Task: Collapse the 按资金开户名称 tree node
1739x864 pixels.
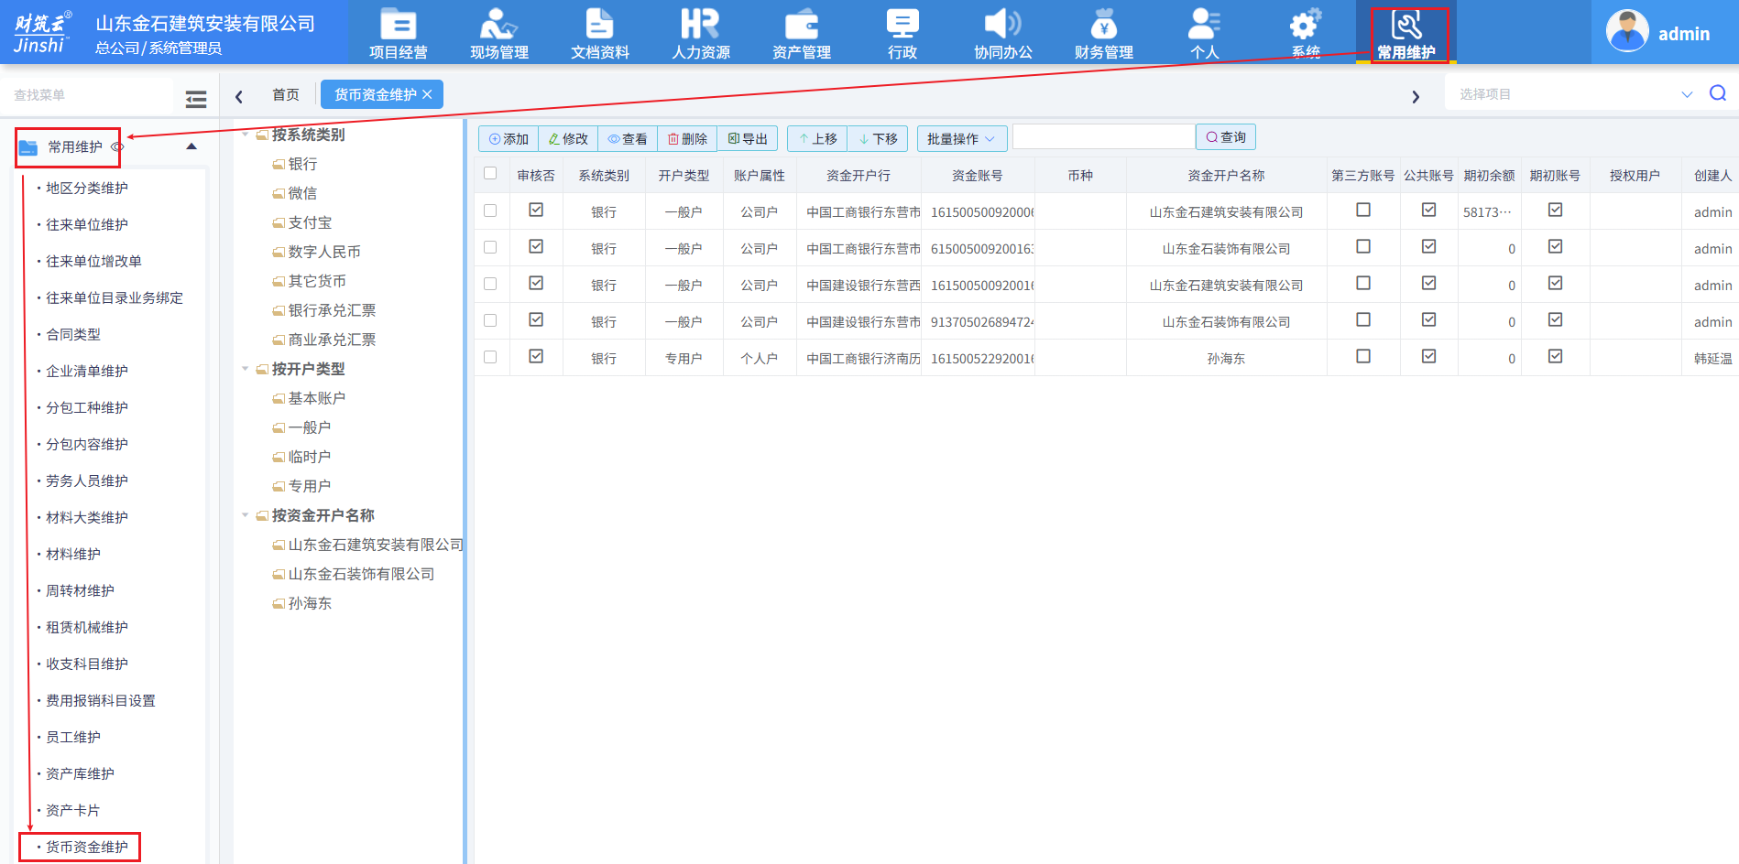Action: pyautogui.click(x=245, y=515)
